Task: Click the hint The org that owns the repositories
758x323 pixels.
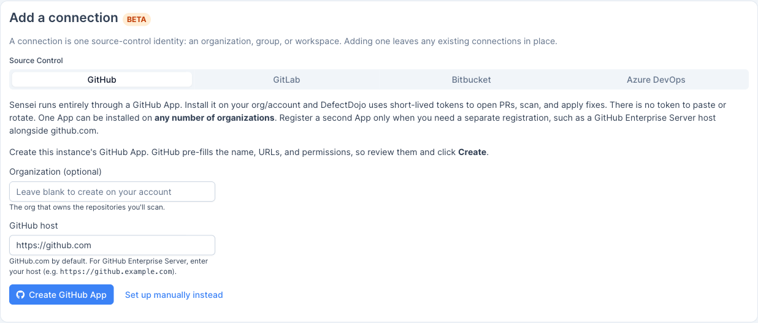Action: point(87,207)
